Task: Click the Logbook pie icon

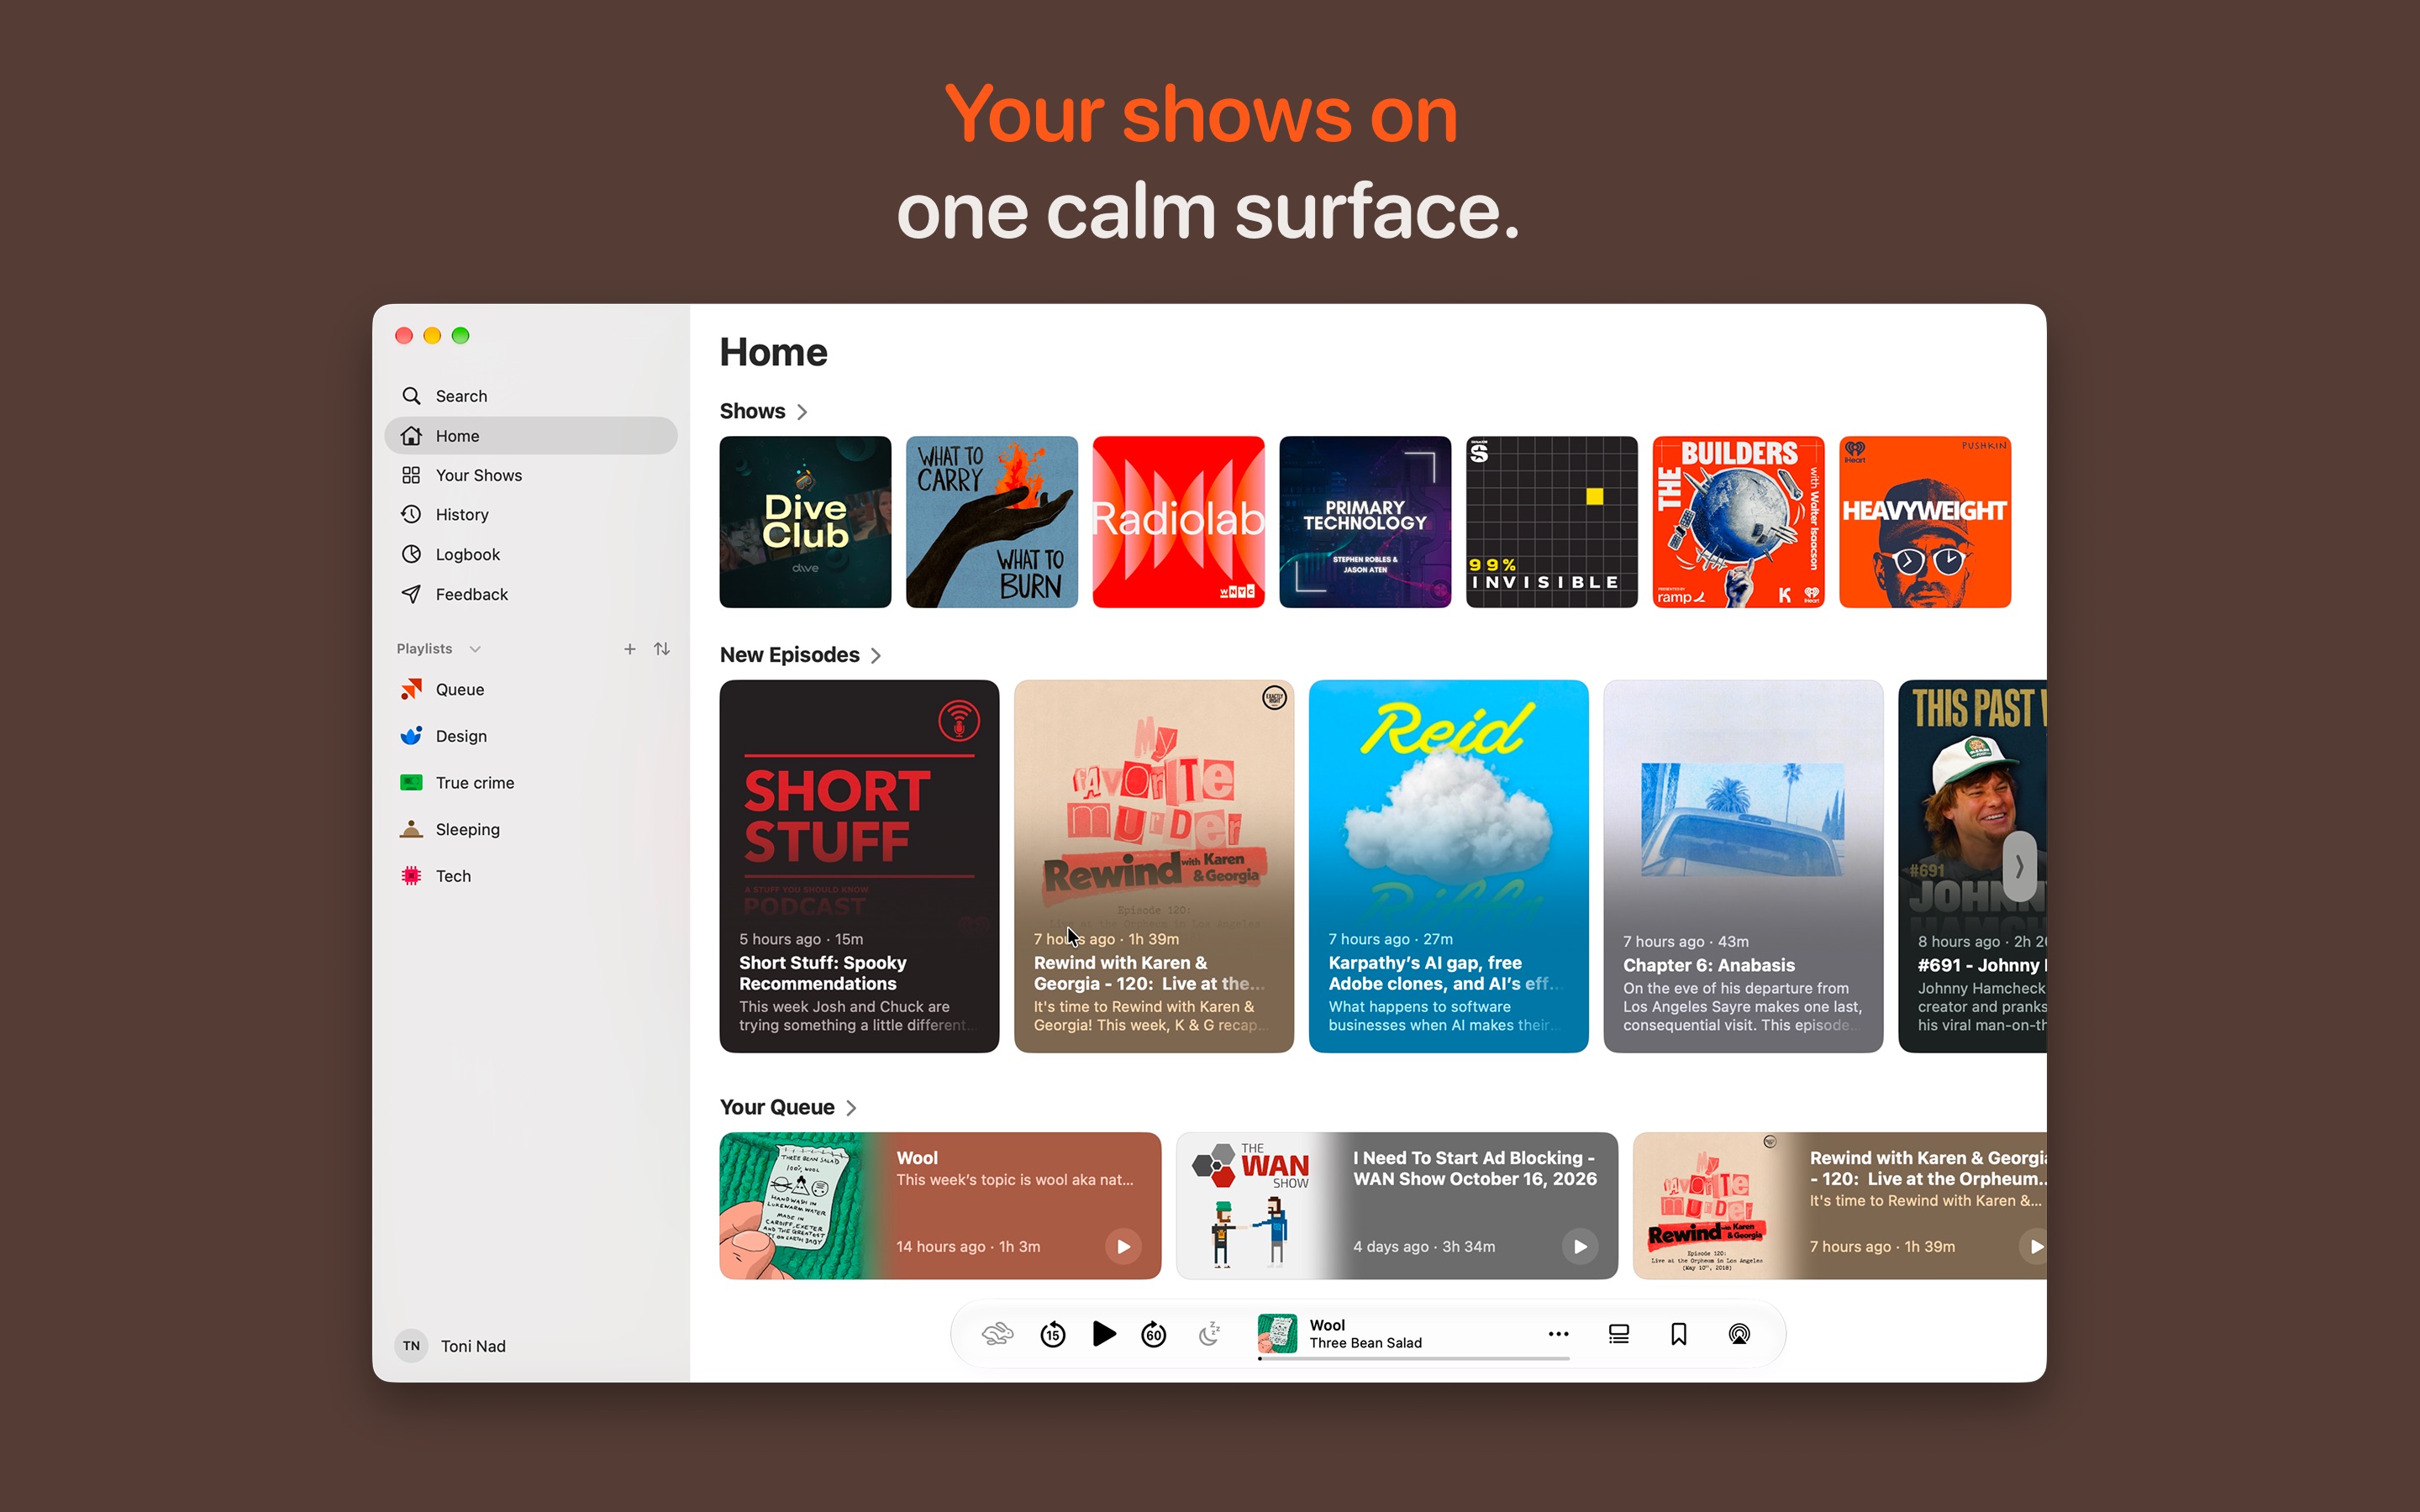Action: coord(411,554)
